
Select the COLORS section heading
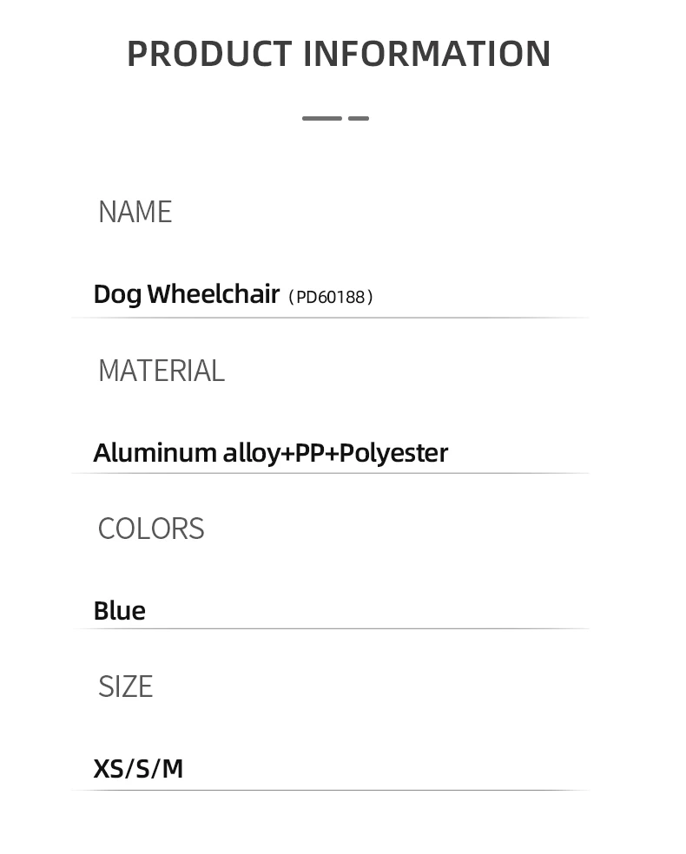coord(151,529)
